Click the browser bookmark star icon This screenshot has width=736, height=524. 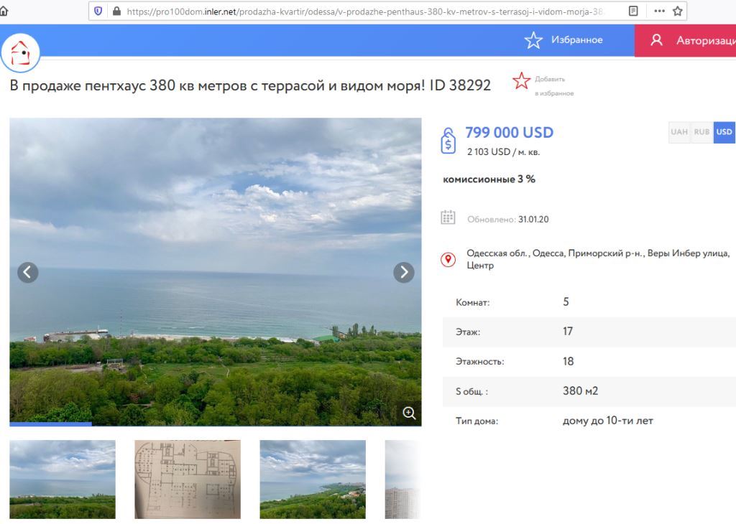(x=677, y=11)
